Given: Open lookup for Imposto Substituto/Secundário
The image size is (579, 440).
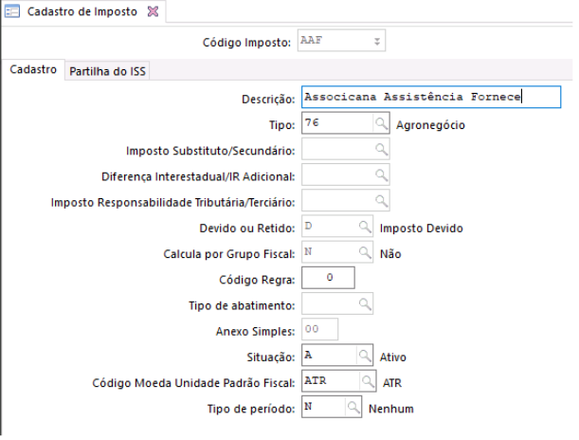Looking at the screenshot, I should [381, 150].
